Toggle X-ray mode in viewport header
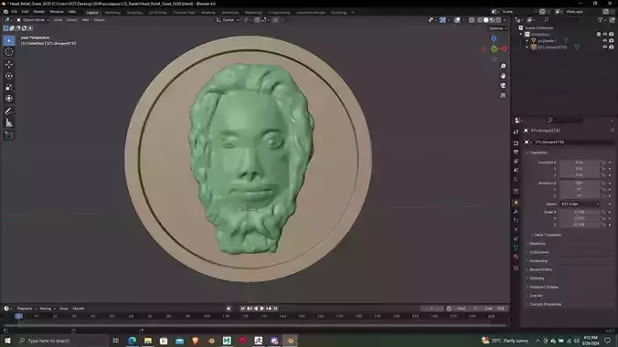The width and height of the screenshot is (618, 347). tap(472, 20)
